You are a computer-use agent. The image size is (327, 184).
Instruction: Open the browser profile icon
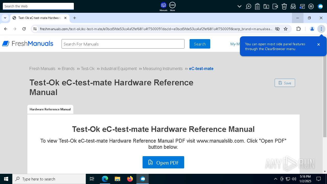(x=312, y=29)
